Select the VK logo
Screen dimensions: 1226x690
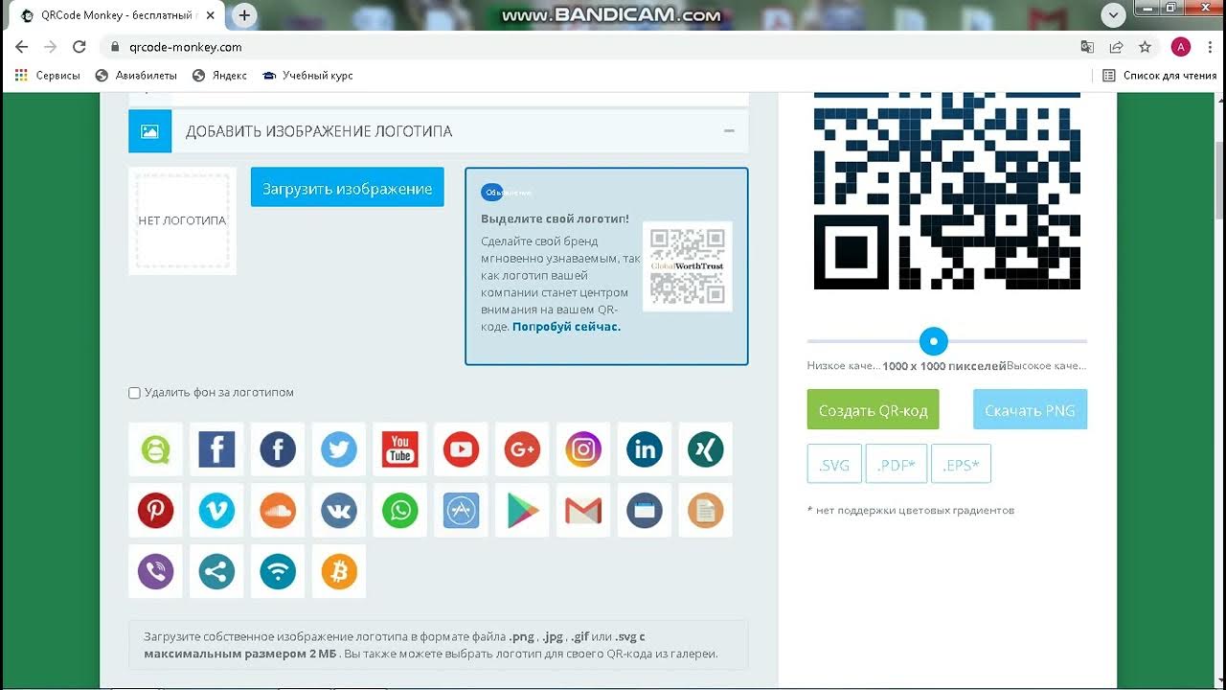[x=339, y=511]
